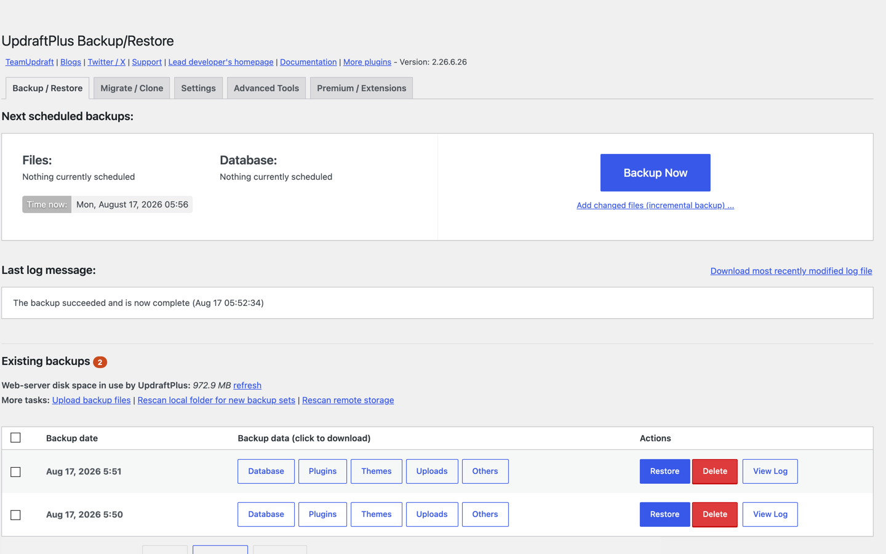Click the "The backup succeeded and is now complete" message
The width and height of the screenshot is (886, 554).
138,303
